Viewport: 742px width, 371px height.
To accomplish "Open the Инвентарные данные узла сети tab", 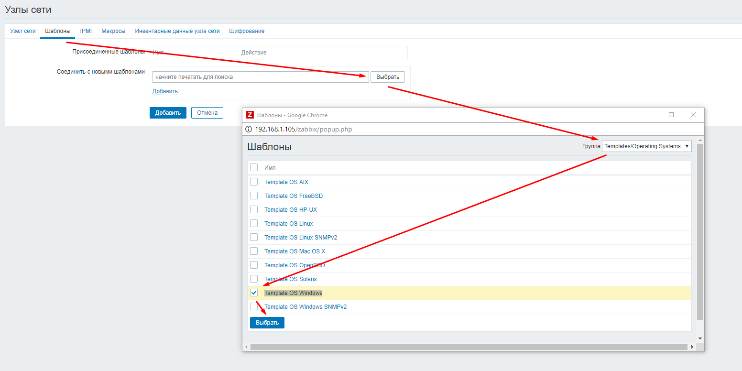I will point(177,31).
